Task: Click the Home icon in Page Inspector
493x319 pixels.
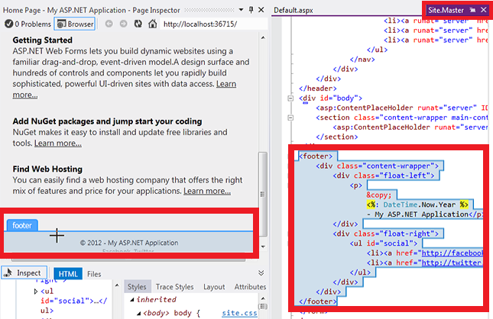Action: 150,24
